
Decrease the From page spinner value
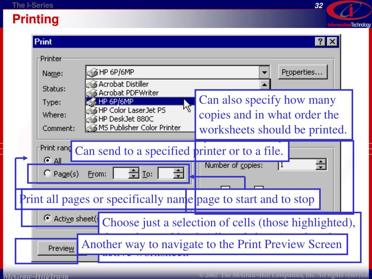(x=134, y=176)
